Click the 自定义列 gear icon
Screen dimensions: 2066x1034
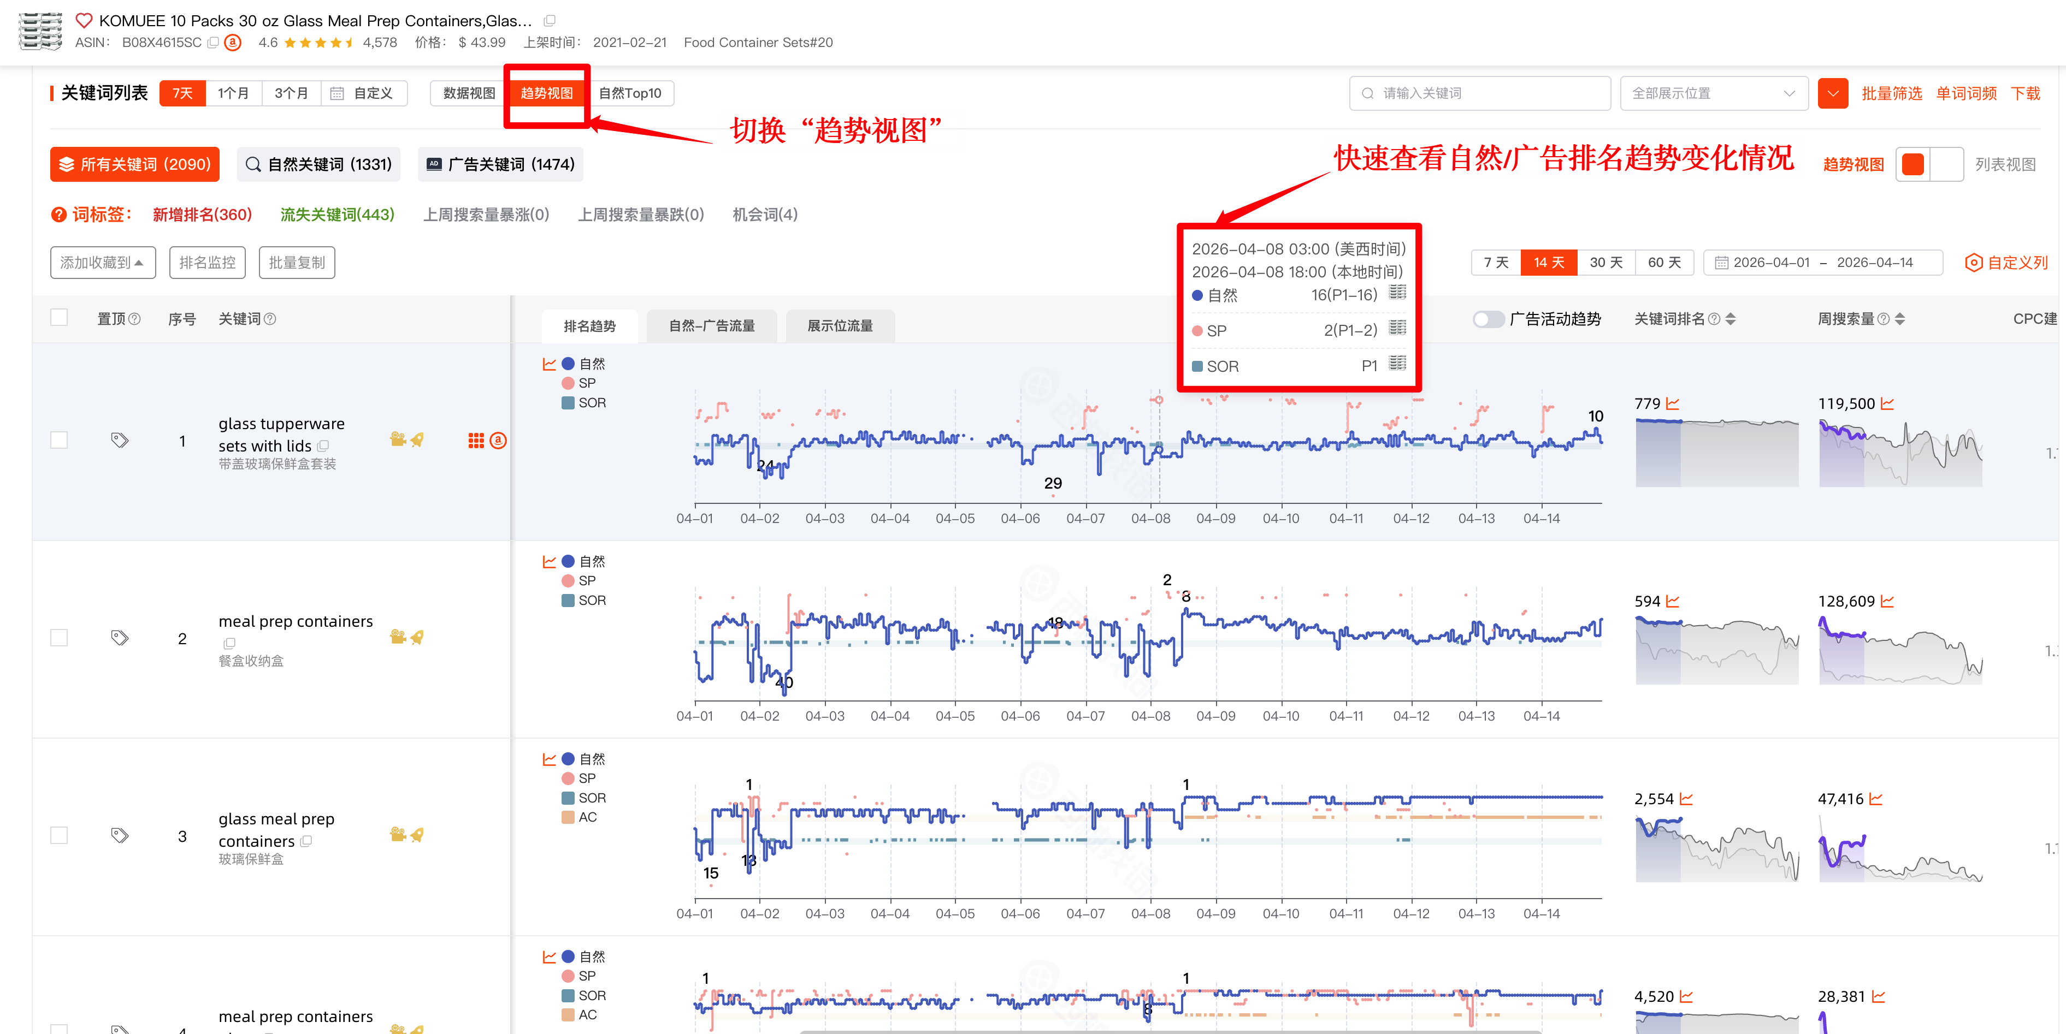click(x=1974, y=262)
